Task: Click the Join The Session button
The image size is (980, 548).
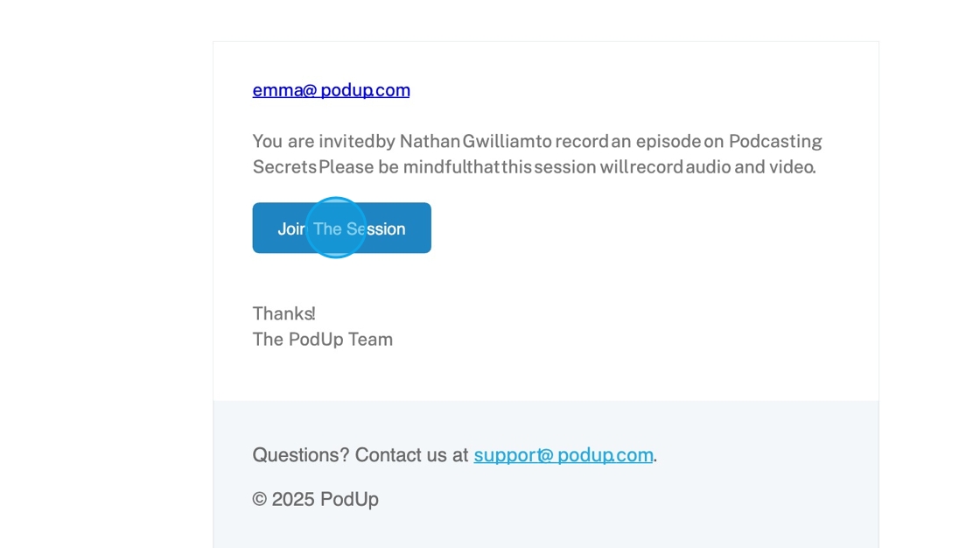Action: 342,228
